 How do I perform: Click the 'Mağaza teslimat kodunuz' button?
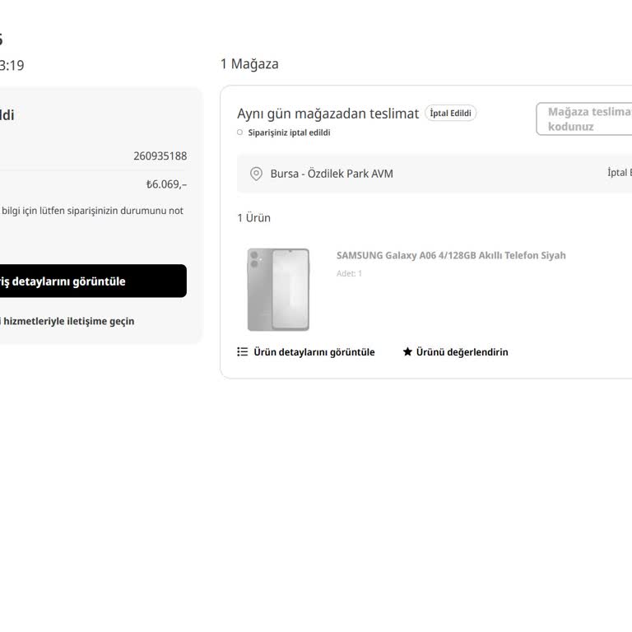(x=584, y=118)
